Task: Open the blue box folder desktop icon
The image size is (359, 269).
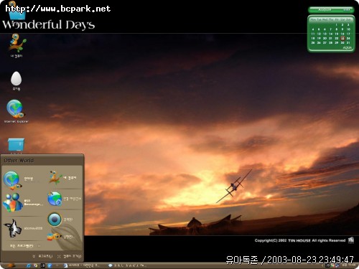Action: coord(16,145)
